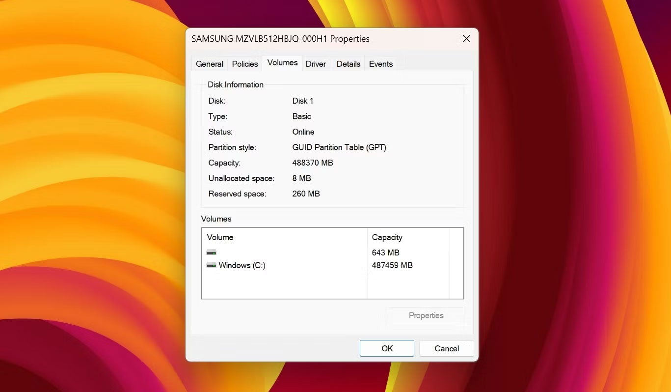This screenshot has height=392, width=671.
Task: Click the Volumes section heading
Action: pyautogui.click(x=216, y=219)
